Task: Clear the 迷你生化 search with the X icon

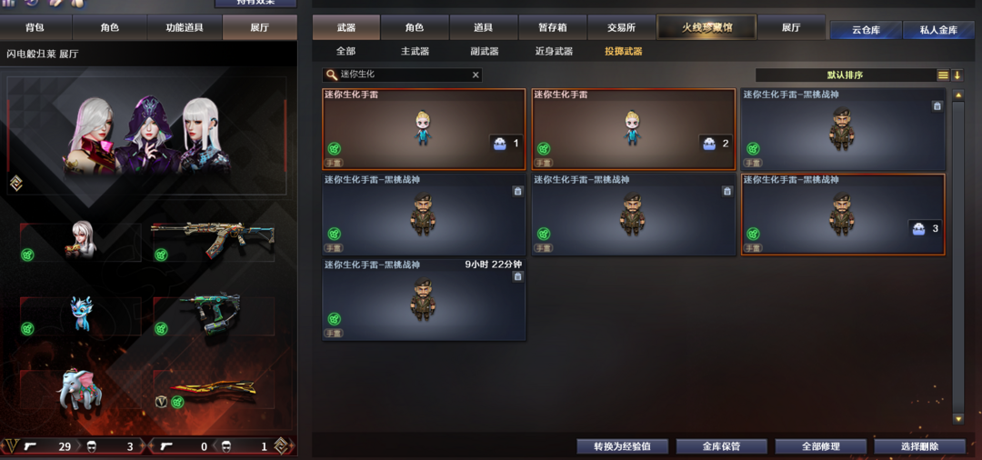Action: click(476, 75)
